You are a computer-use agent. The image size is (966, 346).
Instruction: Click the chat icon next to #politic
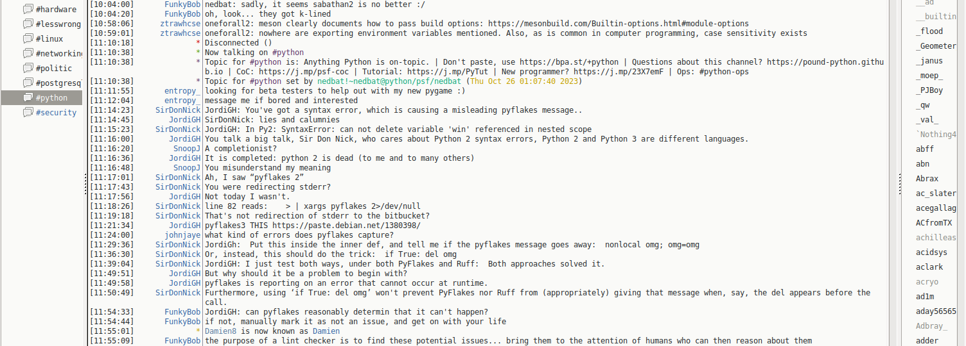point(28,68)
